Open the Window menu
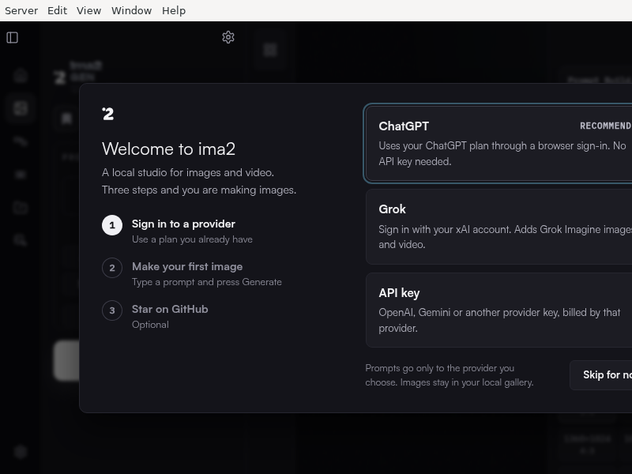Viewport: 632px width, 474px height. 131,10
